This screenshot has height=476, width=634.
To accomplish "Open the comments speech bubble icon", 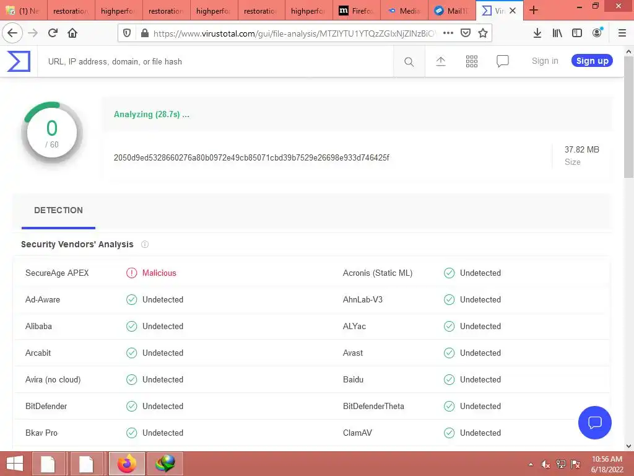I will pyautogui.click(x=502, y=61).
